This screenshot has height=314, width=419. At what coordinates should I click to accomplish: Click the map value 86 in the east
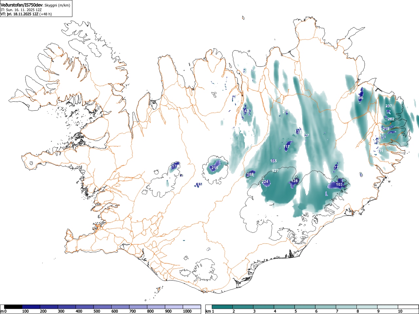(378, 141)
